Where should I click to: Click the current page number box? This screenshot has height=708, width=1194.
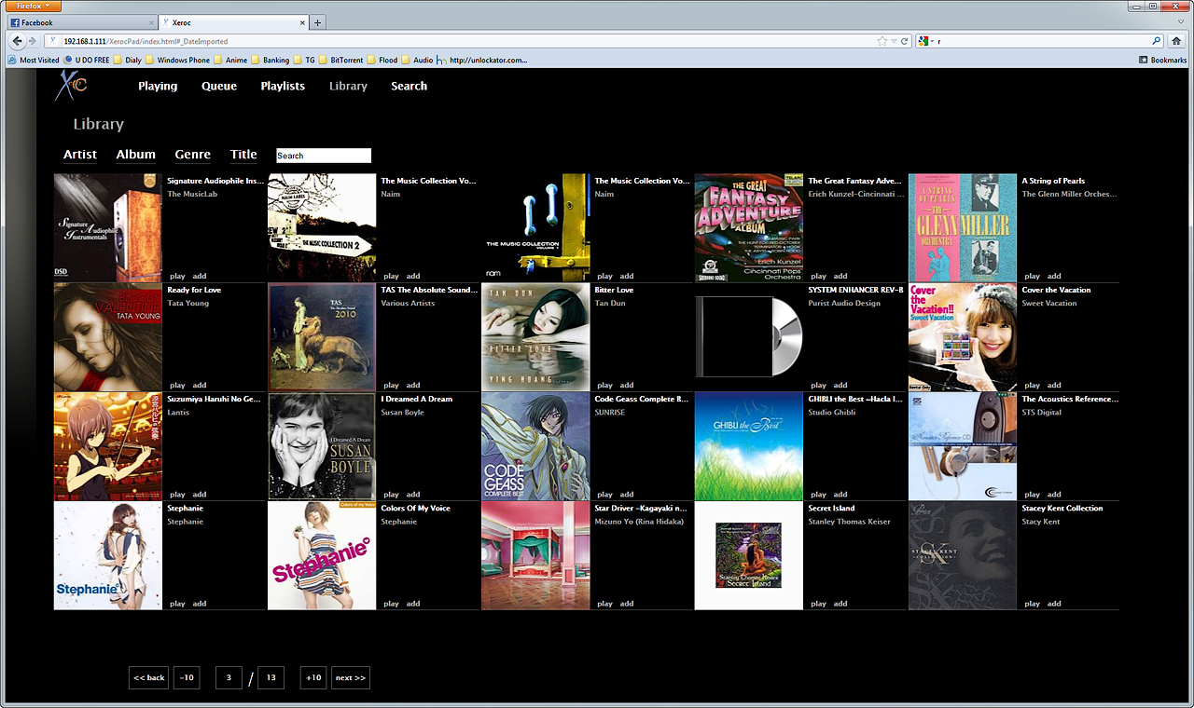(x=229, y=677)
